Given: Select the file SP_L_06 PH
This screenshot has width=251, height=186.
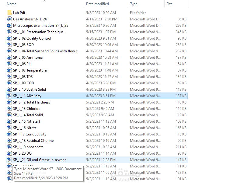Looking at the screenshot, I should [22, 64].
